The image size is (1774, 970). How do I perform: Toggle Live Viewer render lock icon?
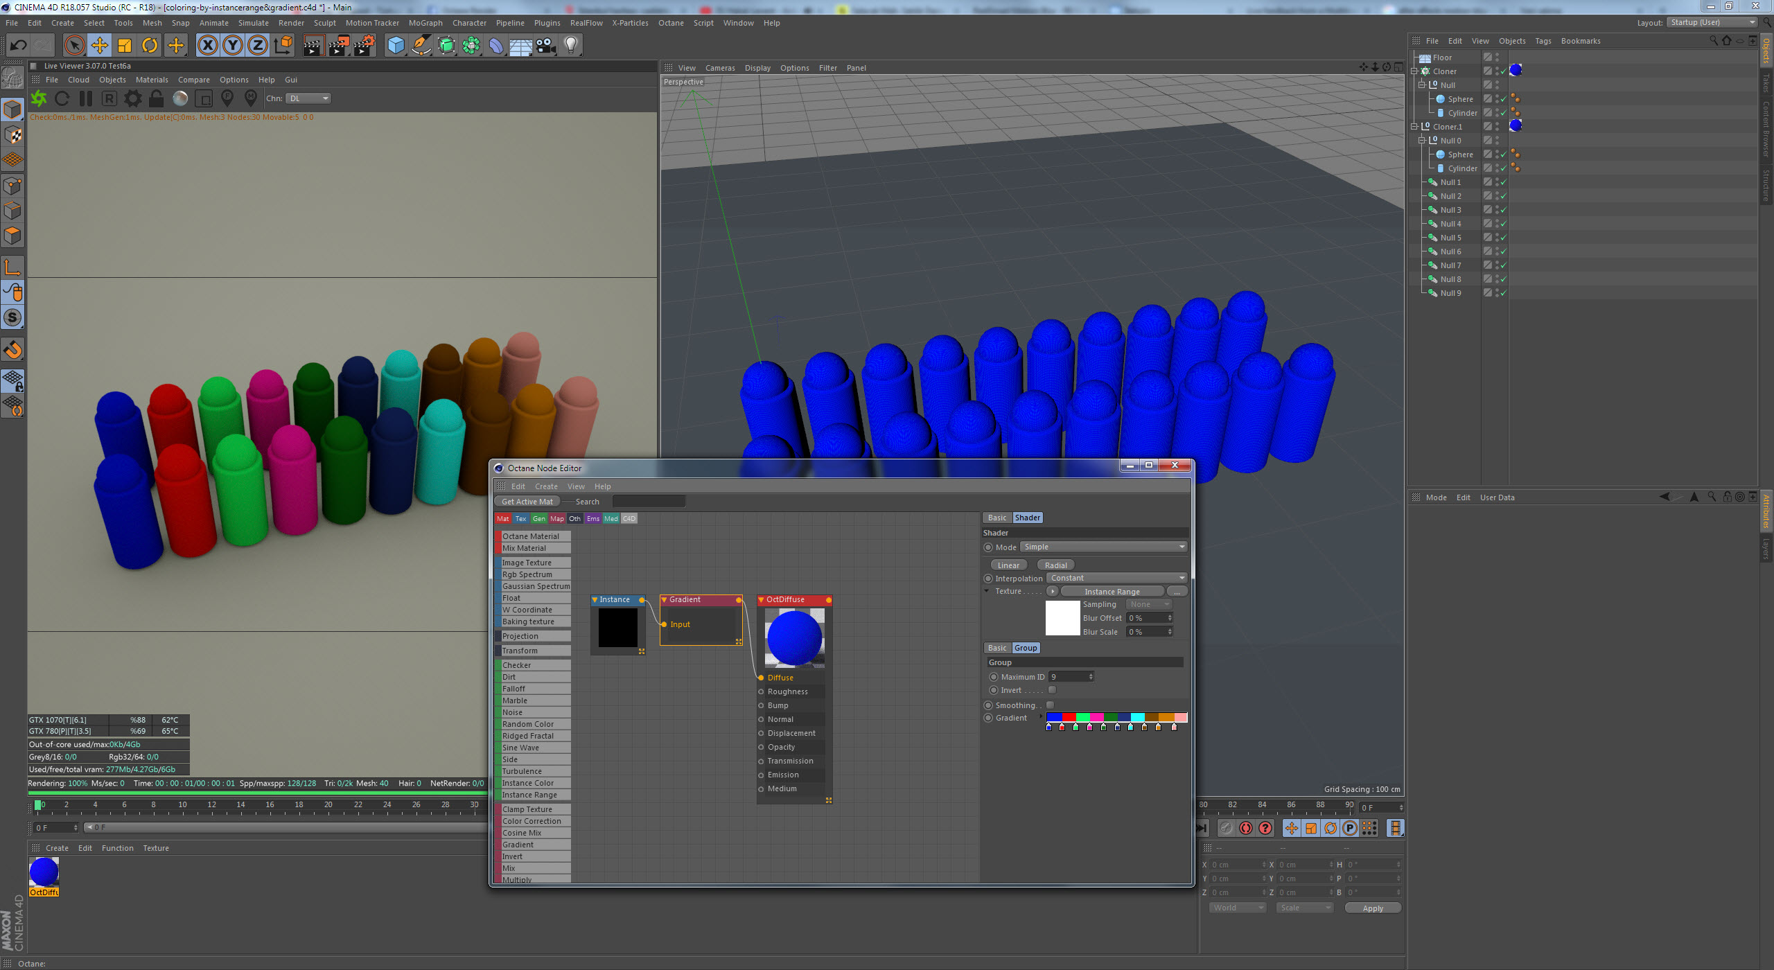coord(157,98)
